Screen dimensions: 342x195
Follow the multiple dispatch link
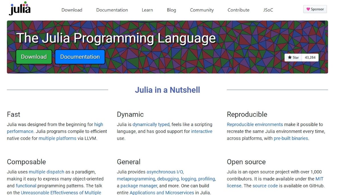click(46, 172)
